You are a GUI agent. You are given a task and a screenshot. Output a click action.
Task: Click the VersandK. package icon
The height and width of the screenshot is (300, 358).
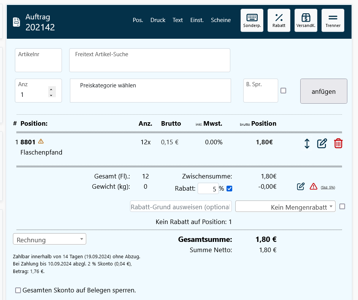pos(306,20)
